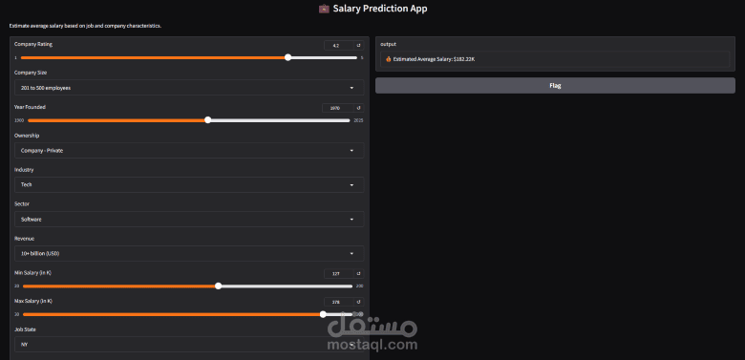Click the 'Sector' label

pyautogui.click(x=22, y=203)
